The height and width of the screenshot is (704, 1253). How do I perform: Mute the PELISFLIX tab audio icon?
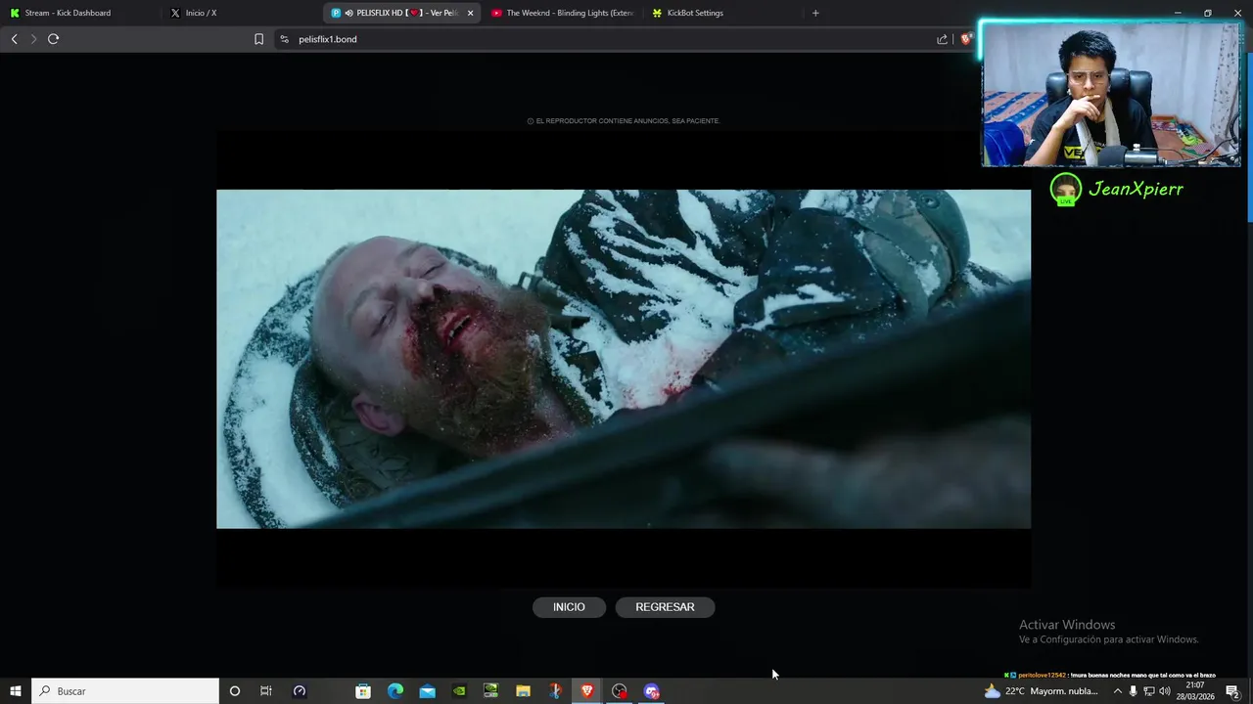click(348, 13)
